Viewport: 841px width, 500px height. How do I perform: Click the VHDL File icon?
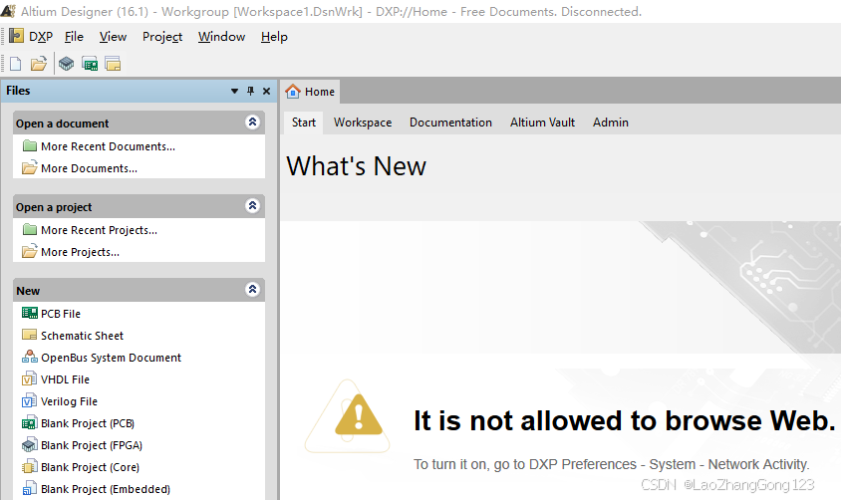30,378
